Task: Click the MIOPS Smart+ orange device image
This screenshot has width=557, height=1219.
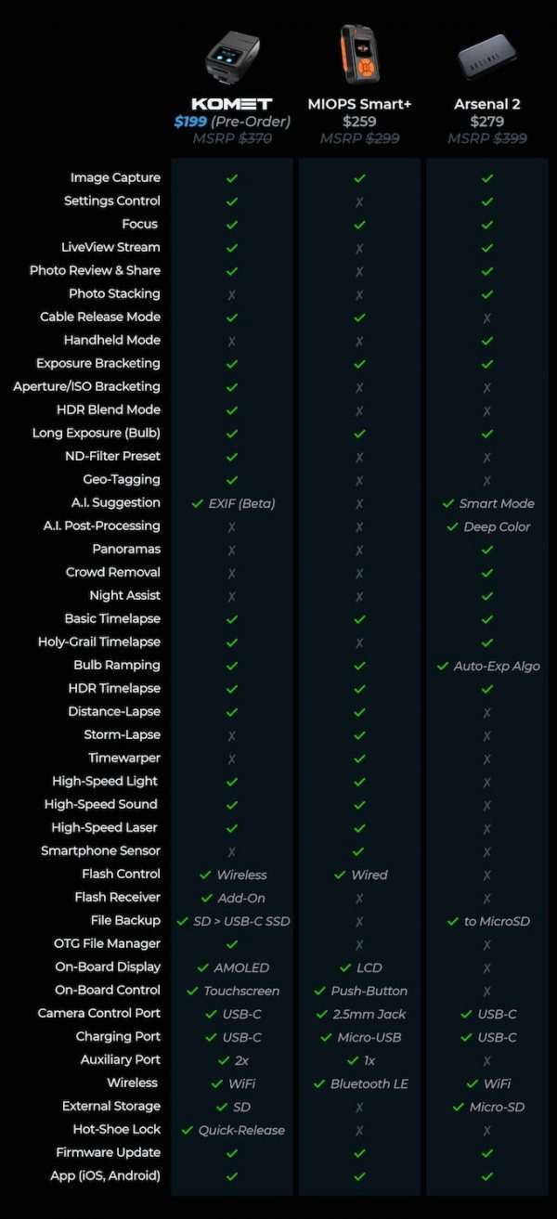Action: click(359, 53)
